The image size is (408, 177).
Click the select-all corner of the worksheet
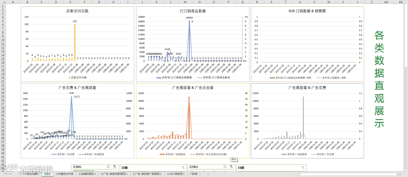pyautogui.click(x=3, y=2)
